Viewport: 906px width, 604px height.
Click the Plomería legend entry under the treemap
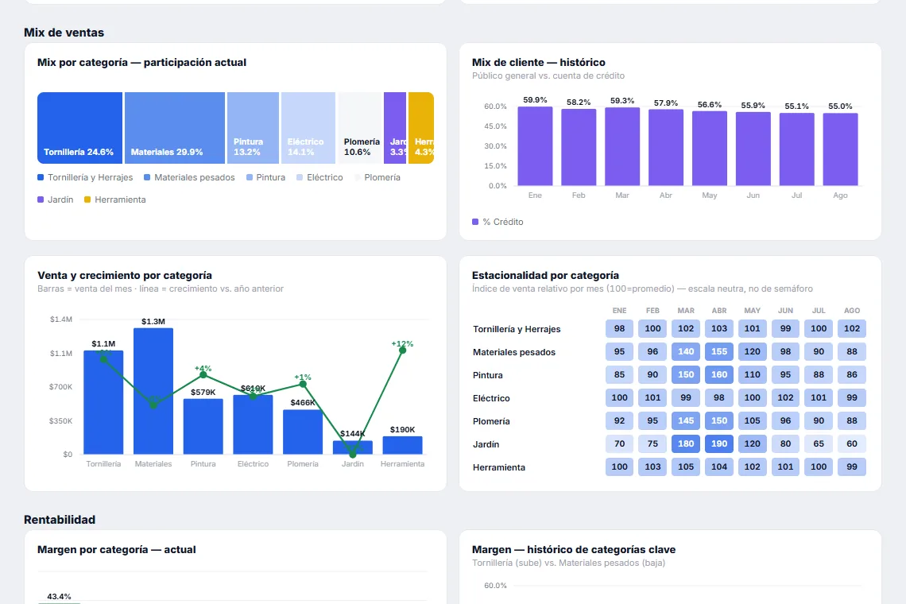point(377,177)
